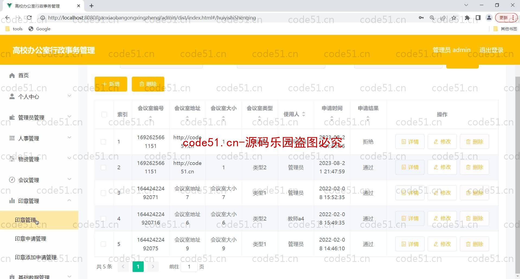
Task: Check the checkbox for row 3
Action: tap(103, 193)
